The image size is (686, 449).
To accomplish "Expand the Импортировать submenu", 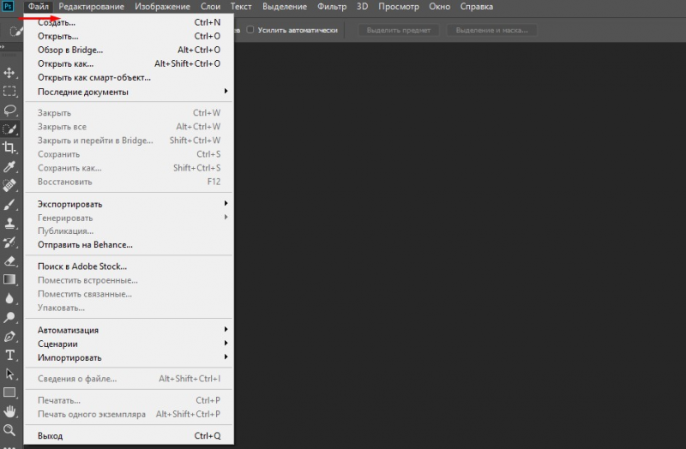I will pos(129,357).
